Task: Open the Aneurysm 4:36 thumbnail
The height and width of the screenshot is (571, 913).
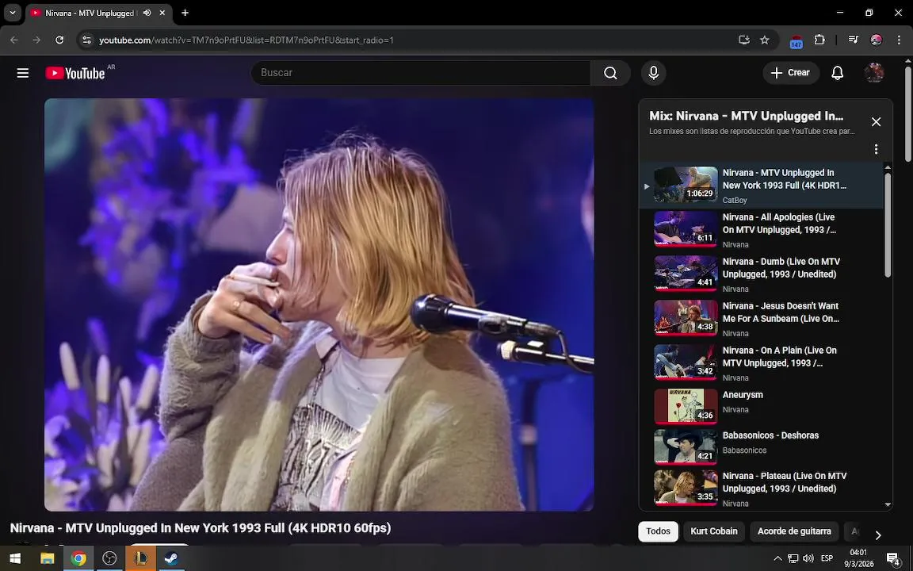Action: pos(686,405)
